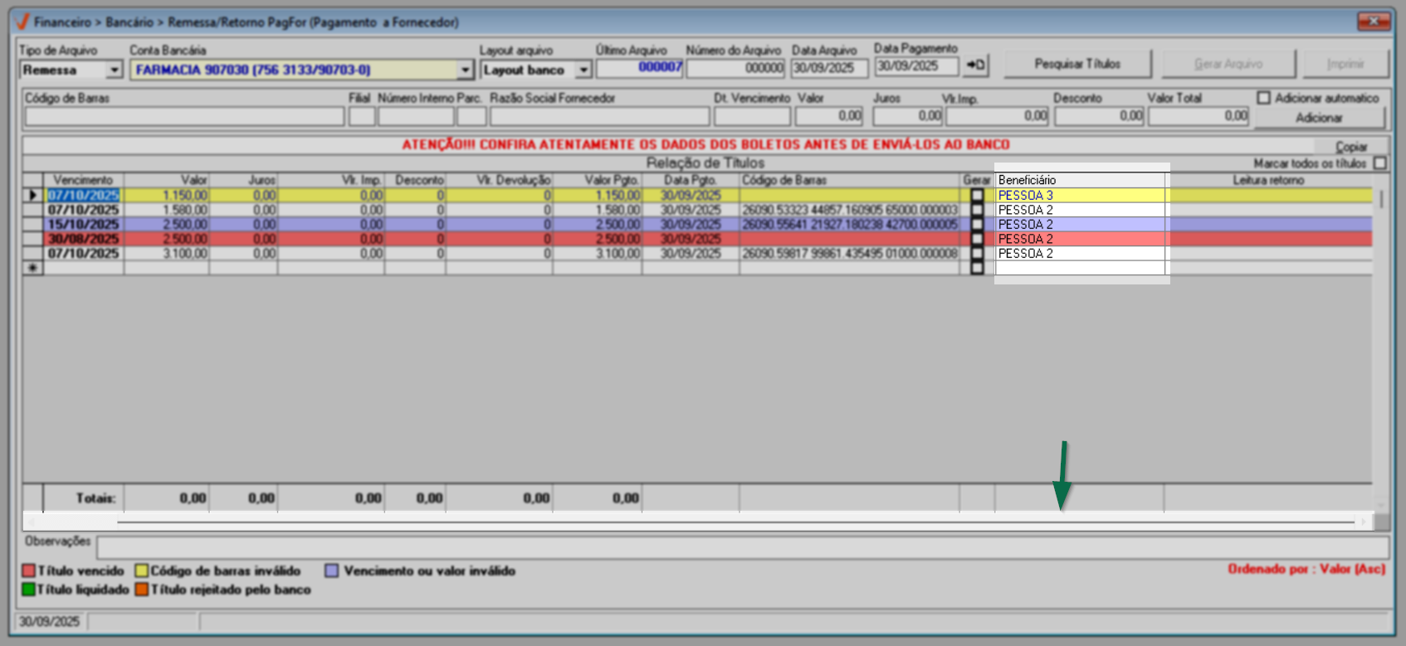The image size is (1406, 646).
Task: Click the app logo icon in title bar
Action: point(22,22)
